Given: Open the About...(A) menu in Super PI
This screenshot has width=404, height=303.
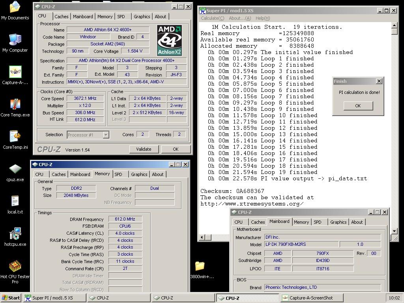Looking at the screenshot, I should [x=240, y=18].
